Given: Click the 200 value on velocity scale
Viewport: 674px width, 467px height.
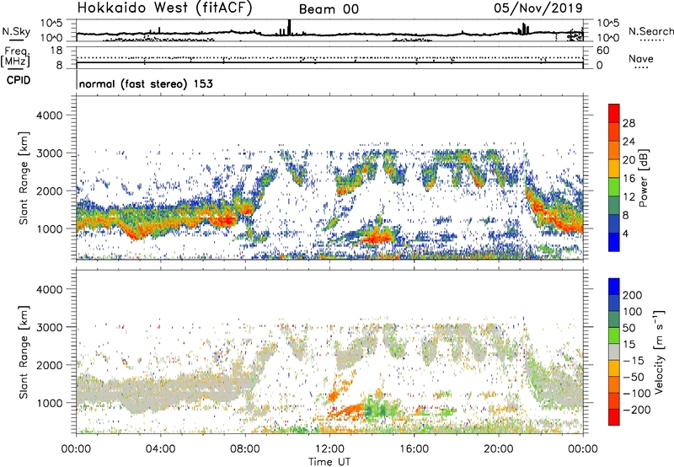Looking at the screenshot, I should click(x=633, y=295).
